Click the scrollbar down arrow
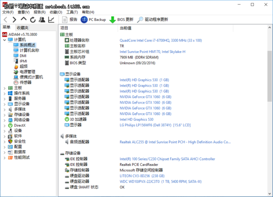Viewport: 273px width, 197px height. click(x=269, y=194)
